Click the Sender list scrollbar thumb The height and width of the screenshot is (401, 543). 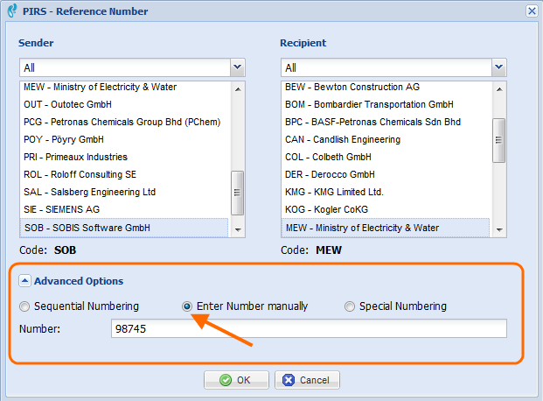click(237, 193)
